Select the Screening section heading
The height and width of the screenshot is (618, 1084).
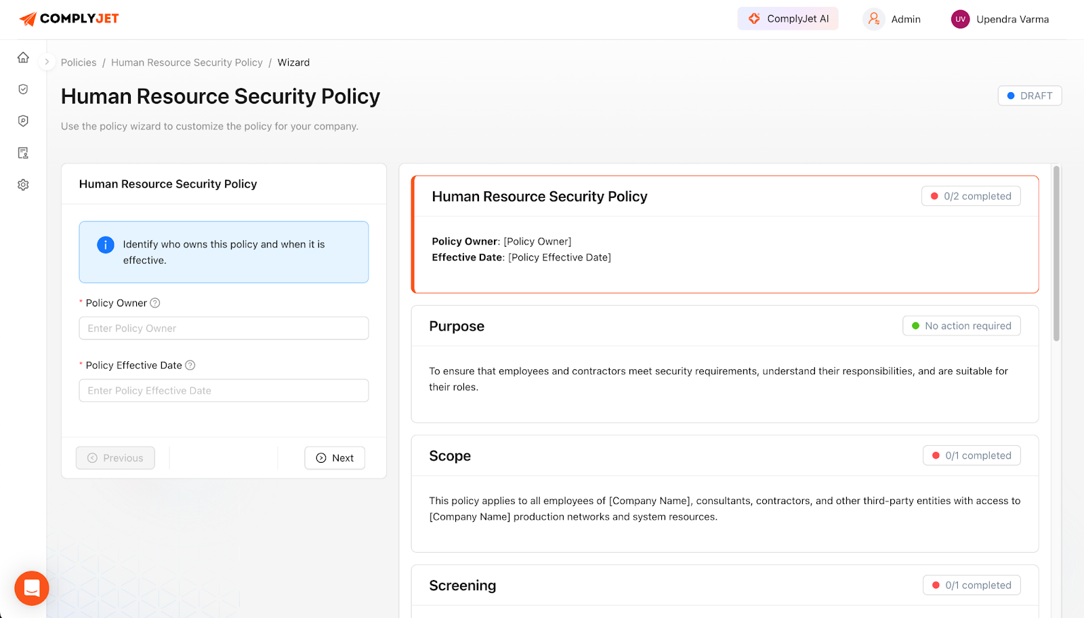coord(463,585)
